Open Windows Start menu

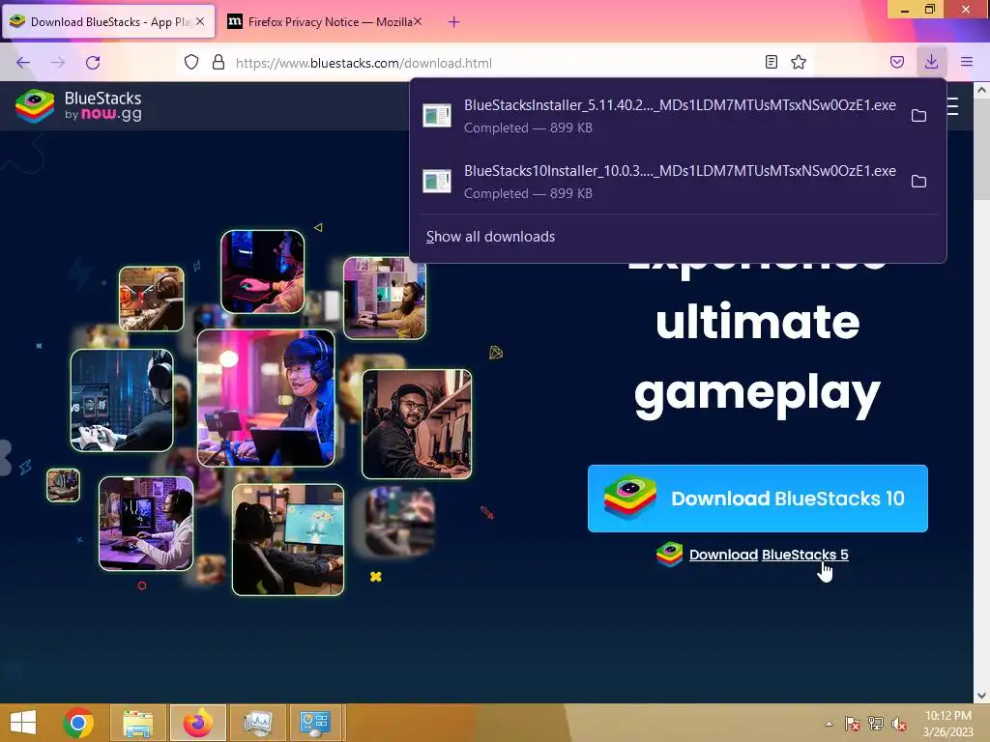coord(23,723)
